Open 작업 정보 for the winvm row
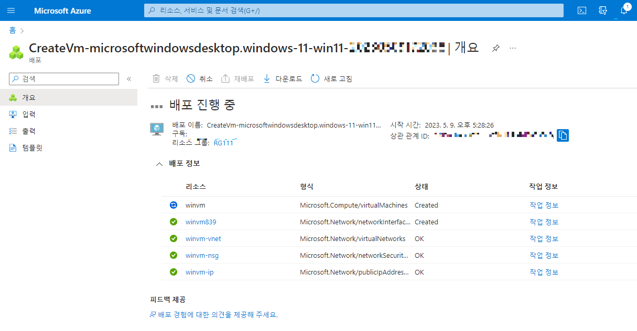The width and height of the screenshot is (637, 331). click(544, 205)
